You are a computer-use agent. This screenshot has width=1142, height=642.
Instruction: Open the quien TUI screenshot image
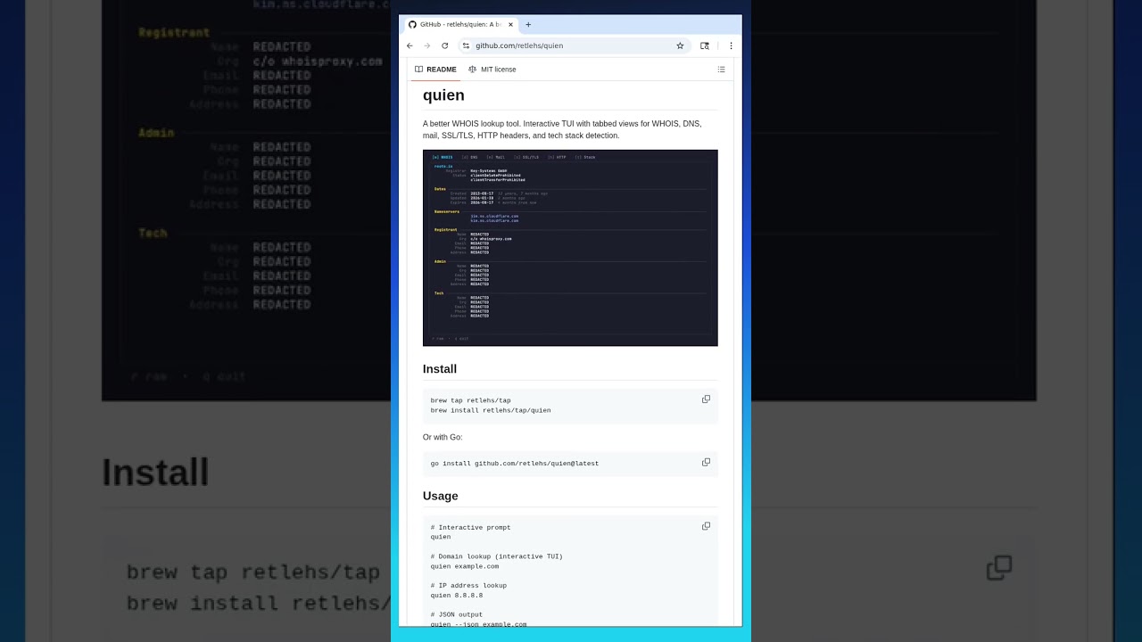(x=570, y=248)
